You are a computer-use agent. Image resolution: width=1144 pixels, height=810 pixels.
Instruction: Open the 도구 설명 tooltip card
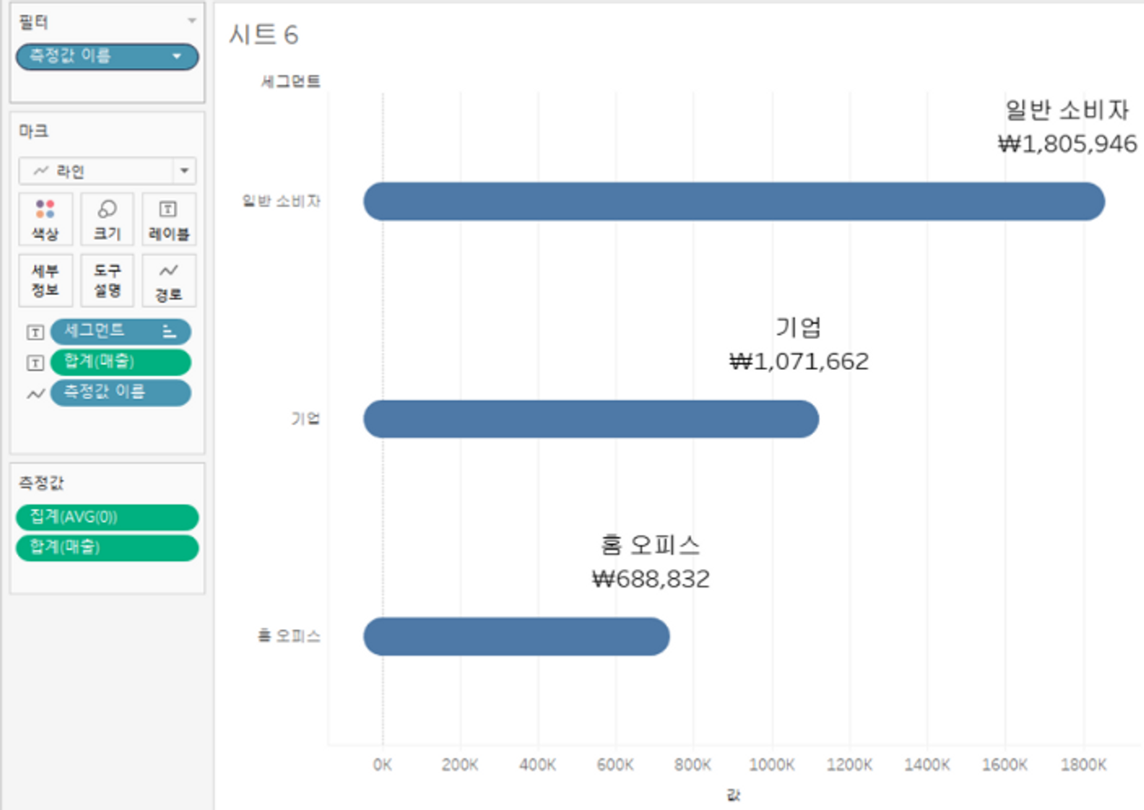pyautogui.click(x=107, y=280)
